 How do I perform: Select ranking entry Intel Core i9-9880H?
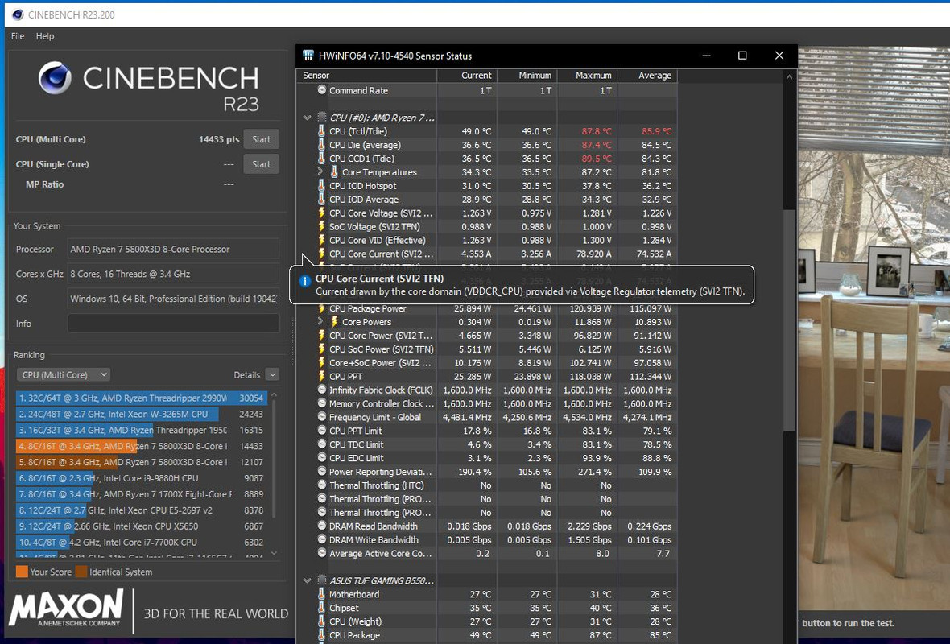[141, 478]
